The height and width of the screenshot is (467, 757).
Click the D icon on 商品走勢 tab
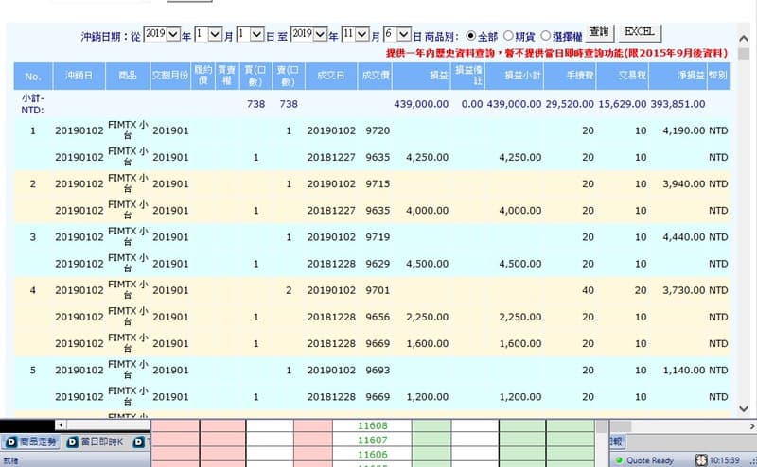11,441
